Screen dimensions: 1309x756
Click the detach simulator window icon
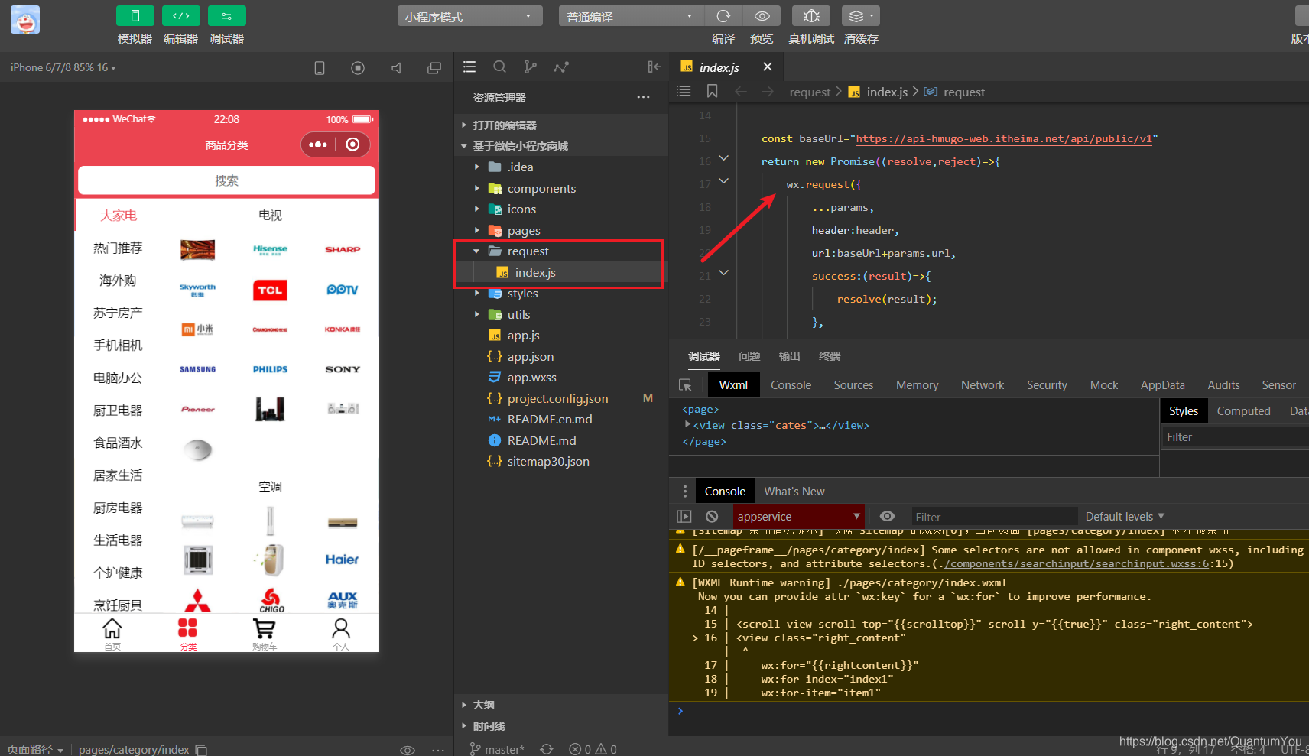(434, 68)
